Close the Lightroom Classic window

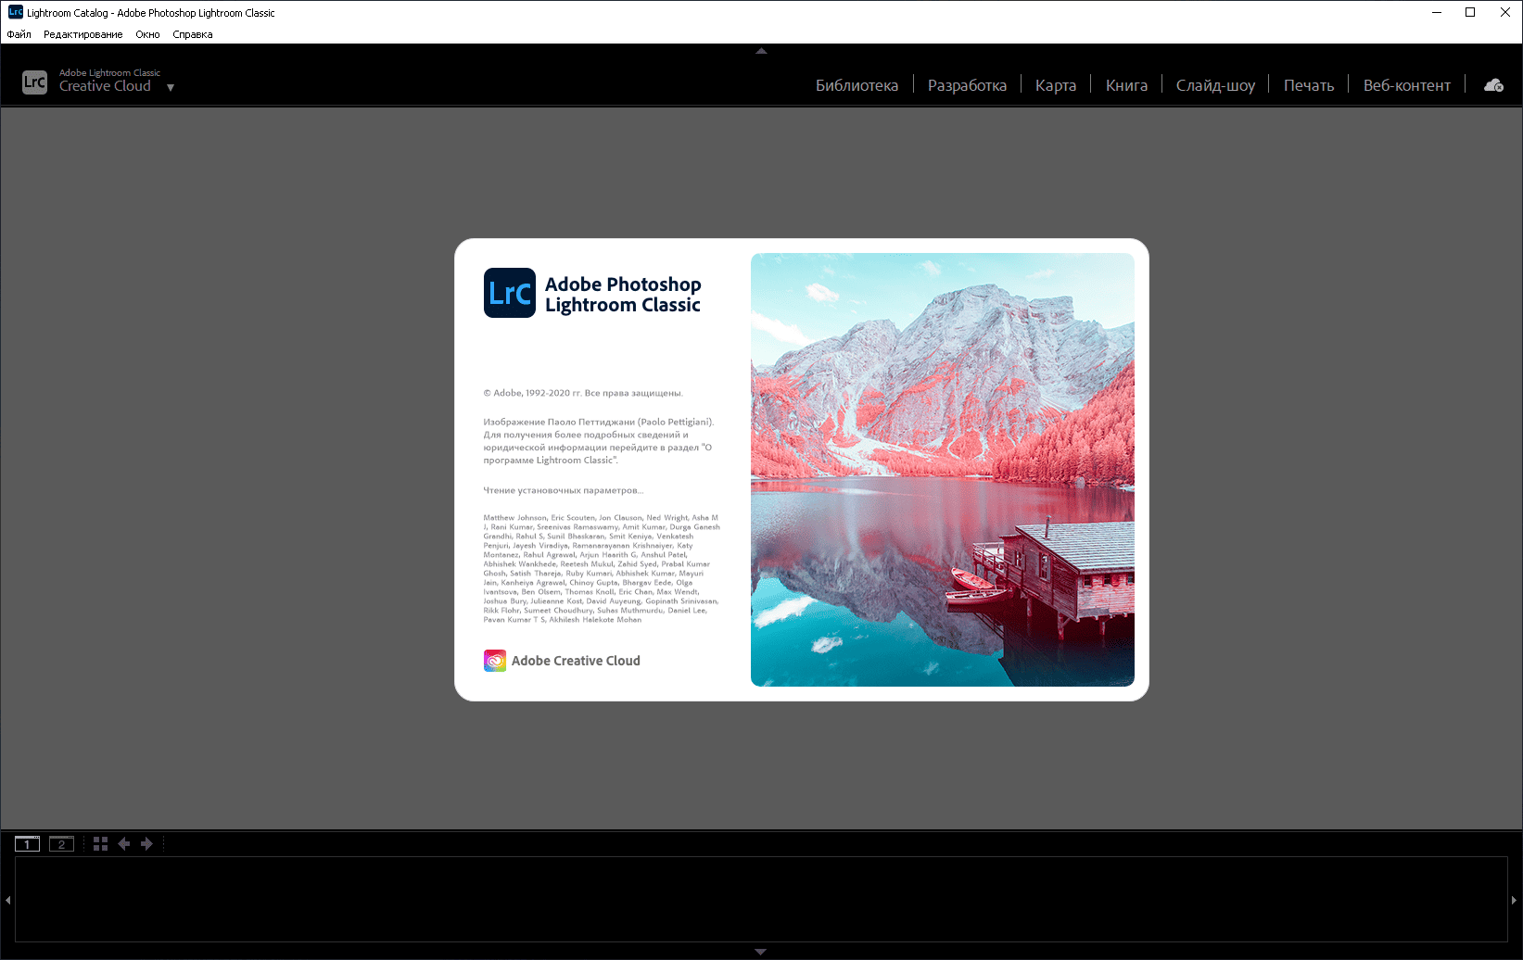[1504, 12]
